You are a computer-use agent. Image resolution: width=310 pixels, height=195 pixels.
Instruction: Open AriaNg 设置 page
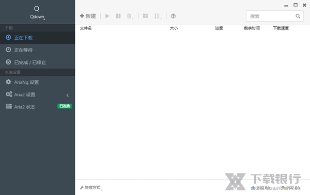click(x=37, y=82)
